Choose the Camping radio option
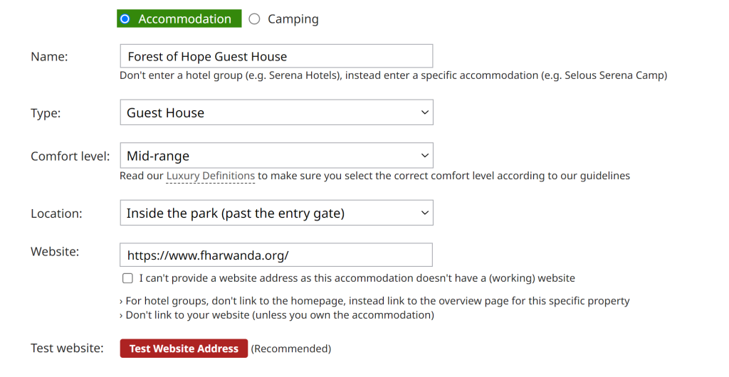729x377 pixels. click(x=255, y=19)
